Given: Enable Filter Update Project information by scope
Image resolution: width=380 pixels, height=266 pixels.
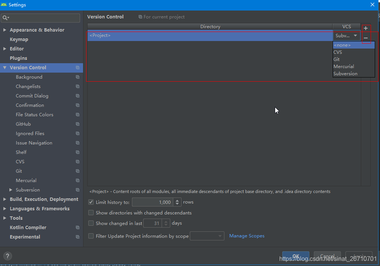Looking at the screenshot, I should 91,236.
